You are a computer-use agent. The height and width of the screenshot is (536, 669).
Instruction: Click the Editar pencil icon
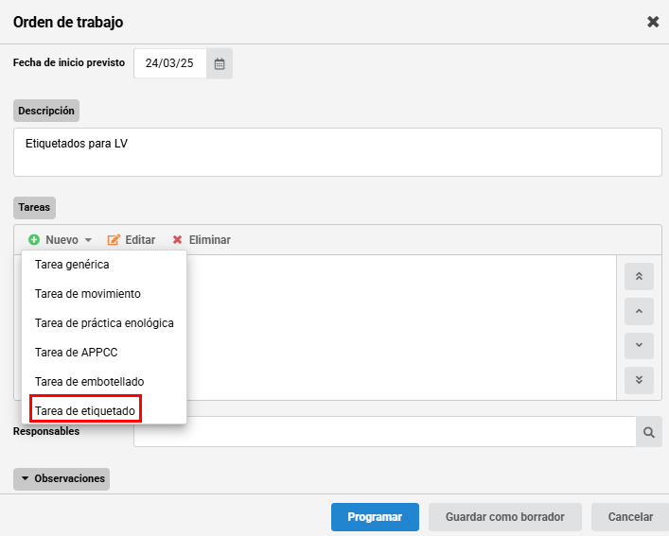click(x=114, y=240)
